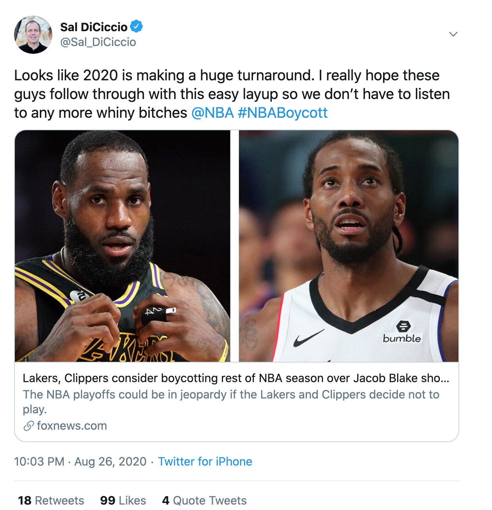Click the blue verified badge icon
Screen dimensions: 492x510
(136, 27)
